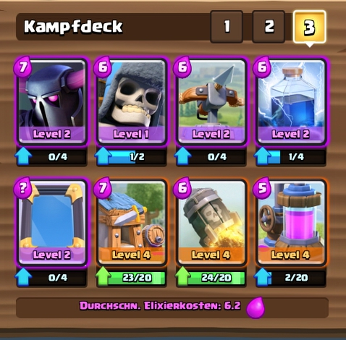Select battle deck 3 tab
The height and width of the screenshot is (340, 346).
tap(310, 27)
